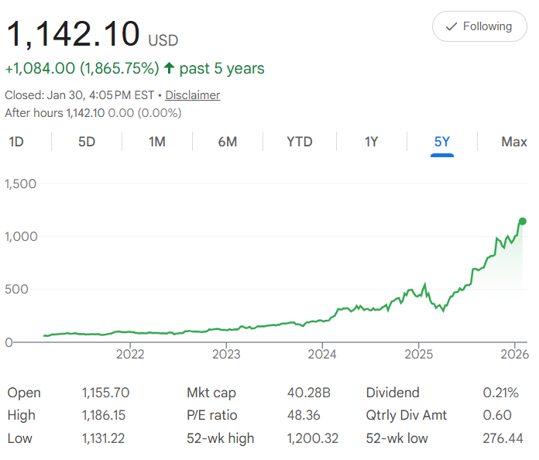The width and height of the screenshot is (539, 460).
Task: Show the 1M price chart
Action: point(157,142)
